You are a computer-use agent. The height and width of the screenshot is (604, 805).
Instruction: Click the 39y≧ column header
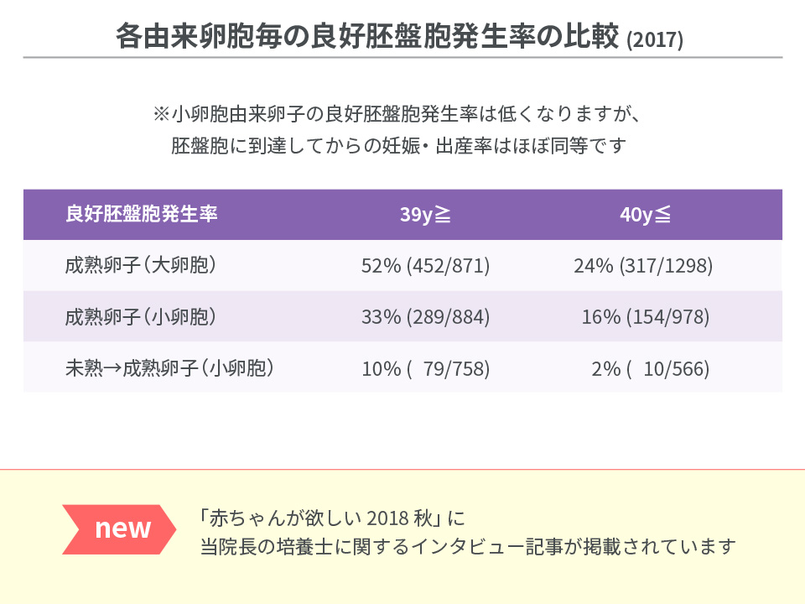click(x=426, y=214)
